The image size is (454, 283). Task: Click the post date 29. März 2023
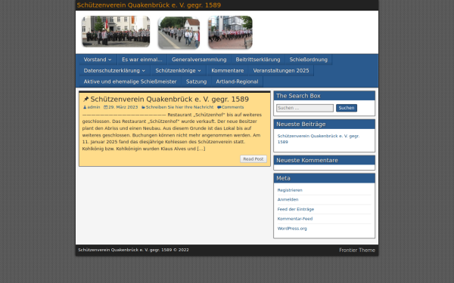pyautogui.click(x=123, y=107)
